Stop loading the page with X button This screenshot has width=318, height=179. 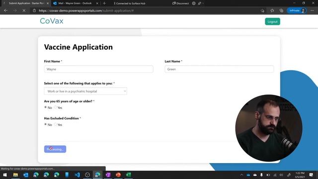point(24,10)
